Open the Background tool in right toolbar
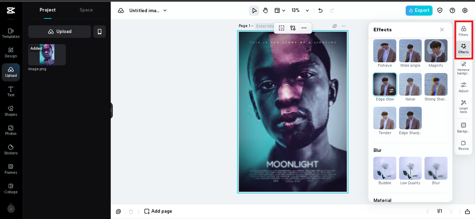475x219 pixels. click(x=463, y=127)
